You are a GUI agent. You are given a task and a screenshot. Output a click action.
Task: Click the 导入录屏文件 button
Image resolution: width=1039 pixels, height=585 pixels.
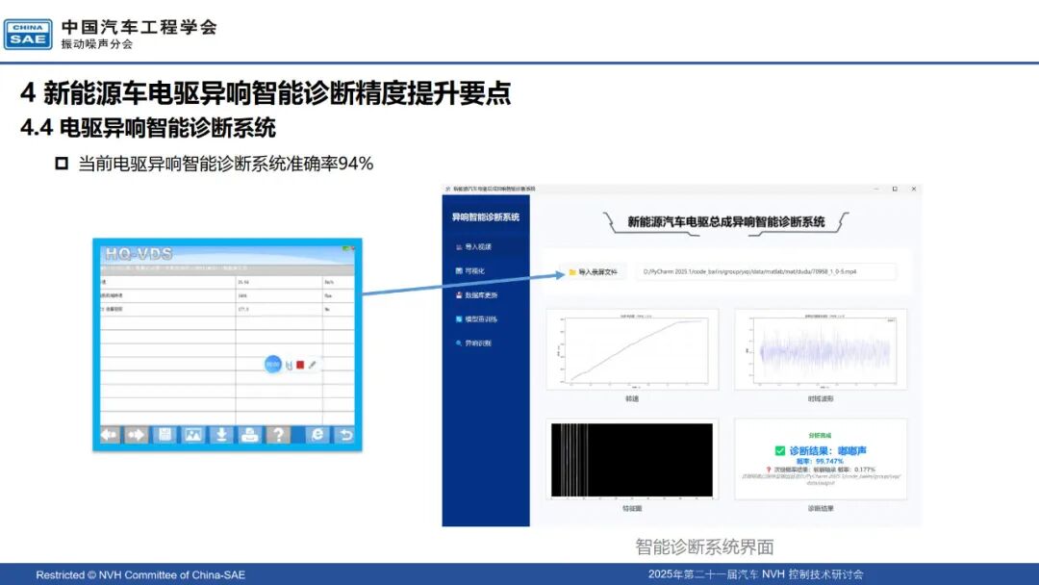[x=593, y=271]
